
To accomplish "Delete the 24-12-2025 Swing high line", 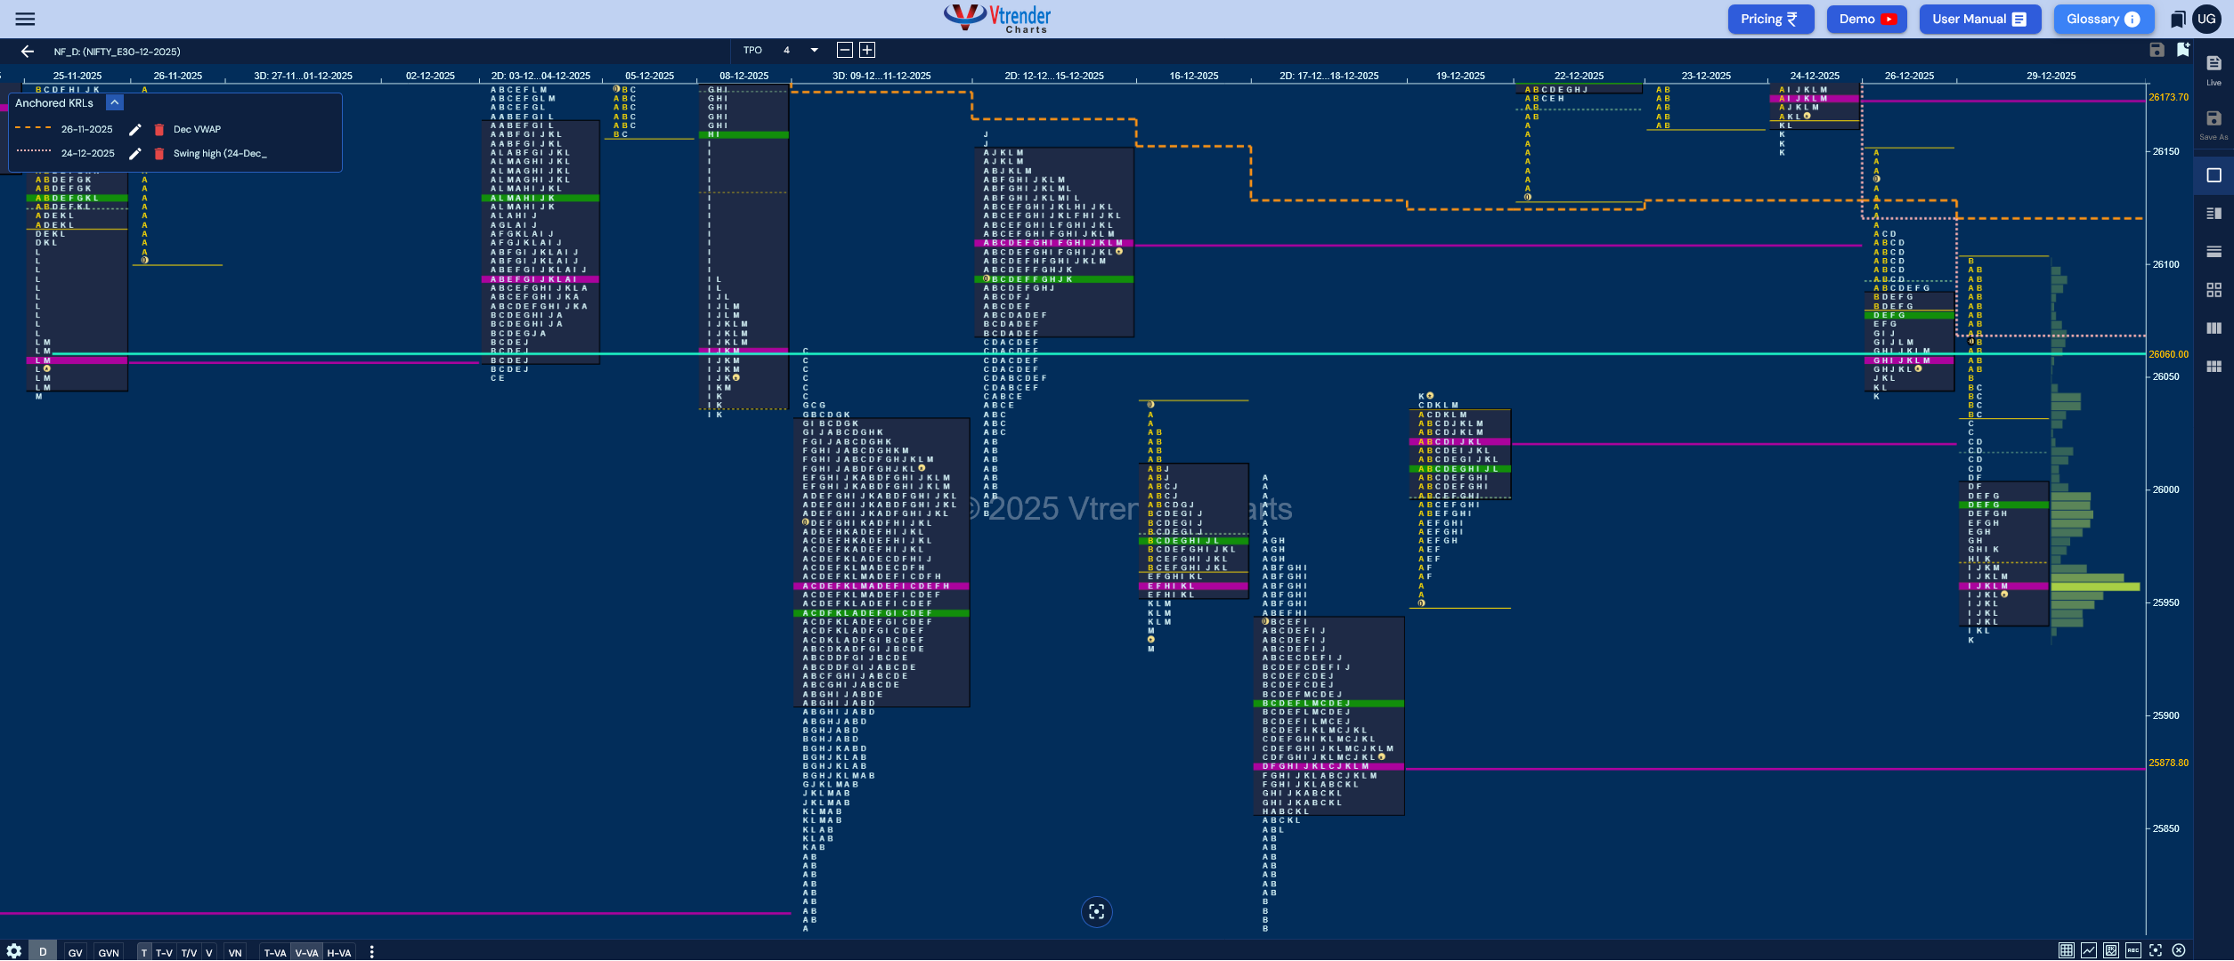I will pyautogui.click(x=159, y=154).
